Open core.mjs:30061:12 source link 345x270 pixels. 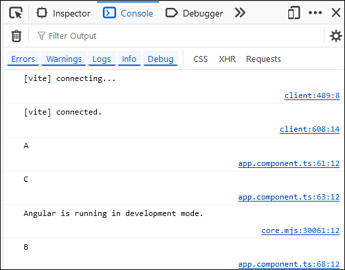tap(301, 230)
